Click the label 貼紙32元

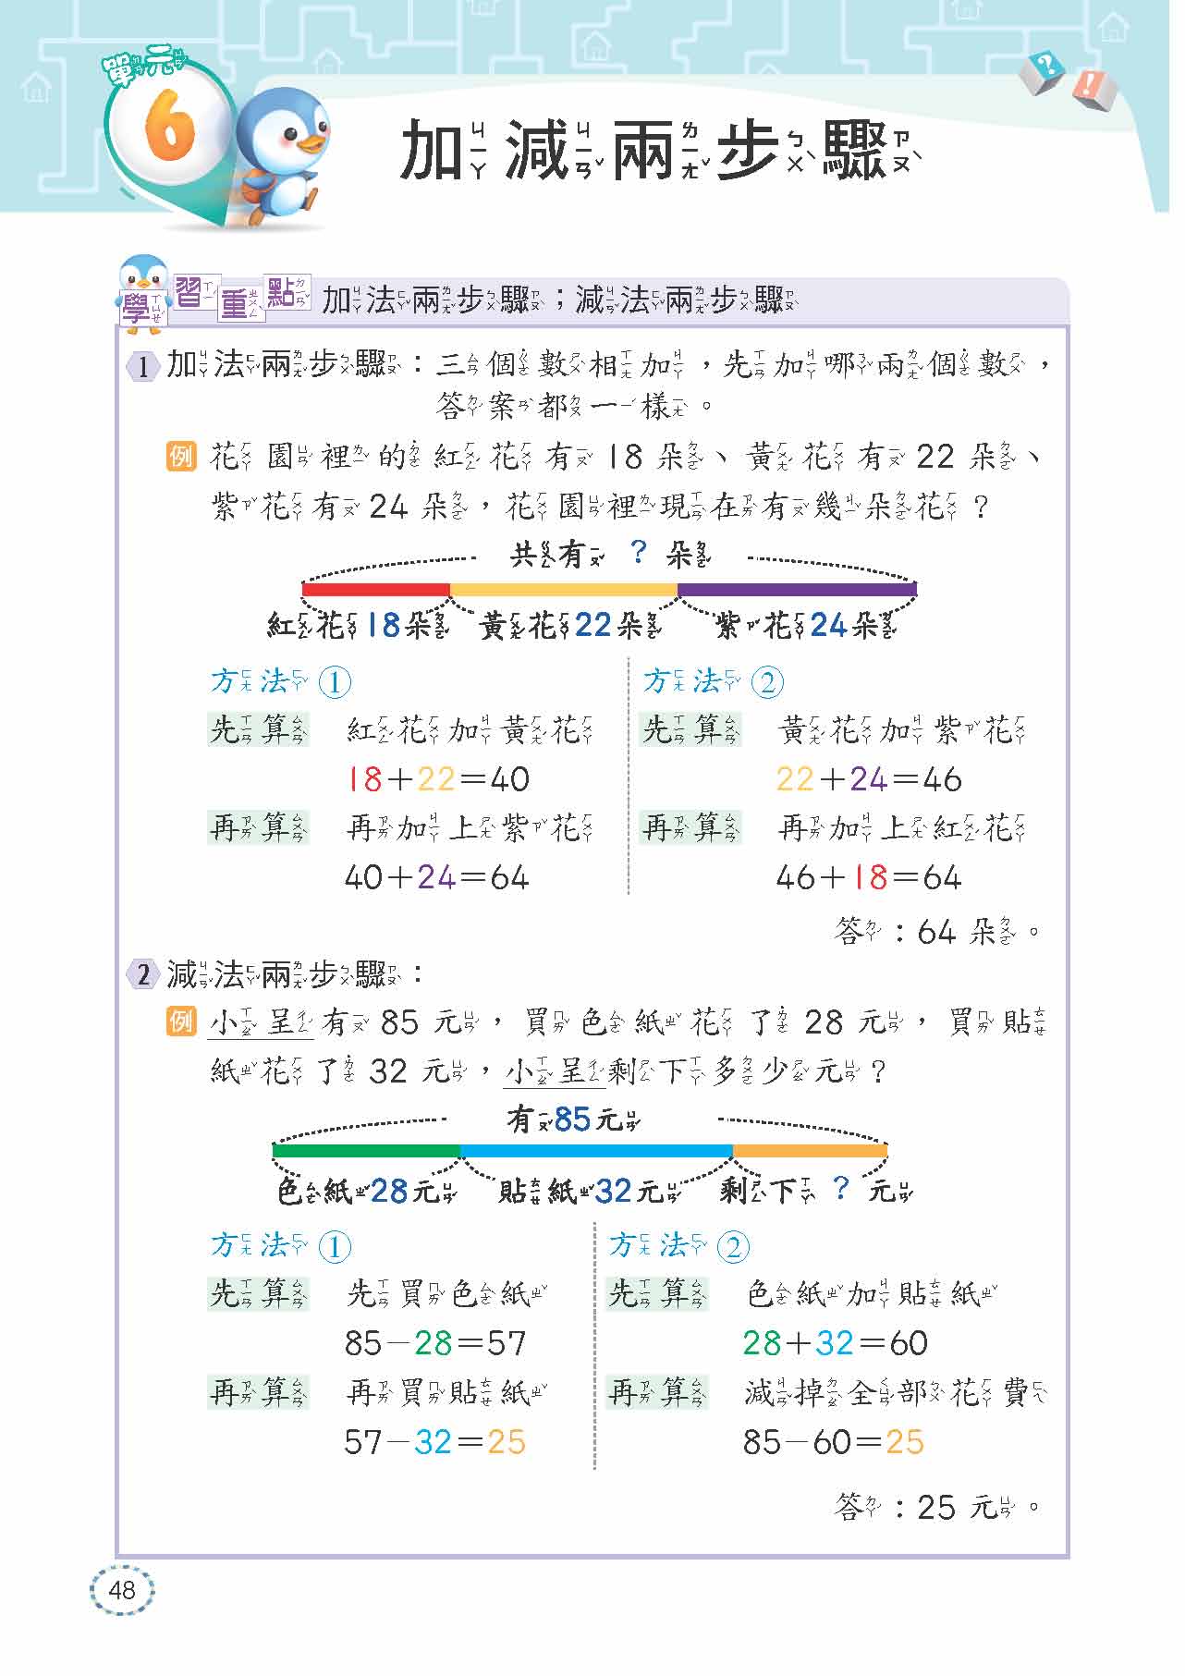590,1192
